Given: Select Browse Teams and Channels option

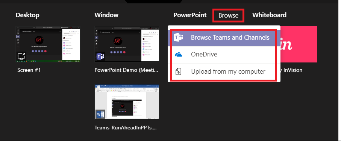Looking at the screenshot, I should 224,38.
